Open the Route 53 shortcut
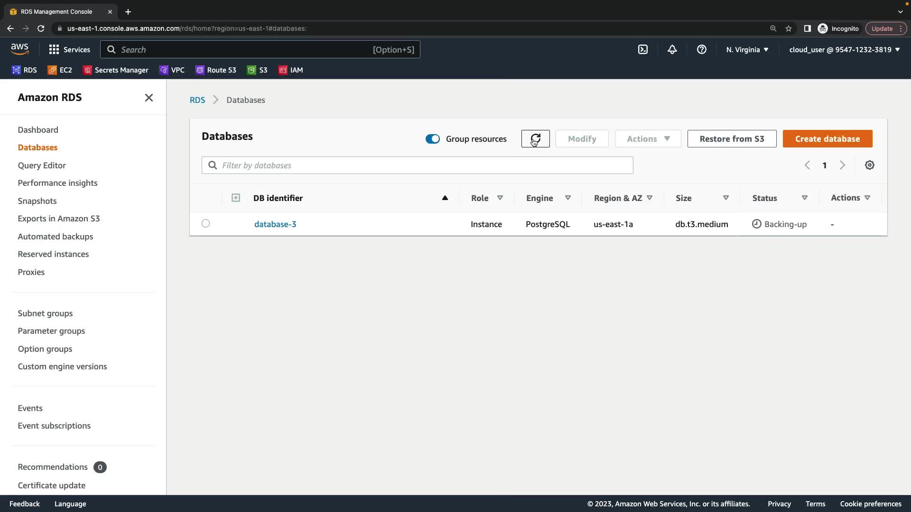This screenshot has width=911, height=512. pyautogui.click(x=216, y=70)
